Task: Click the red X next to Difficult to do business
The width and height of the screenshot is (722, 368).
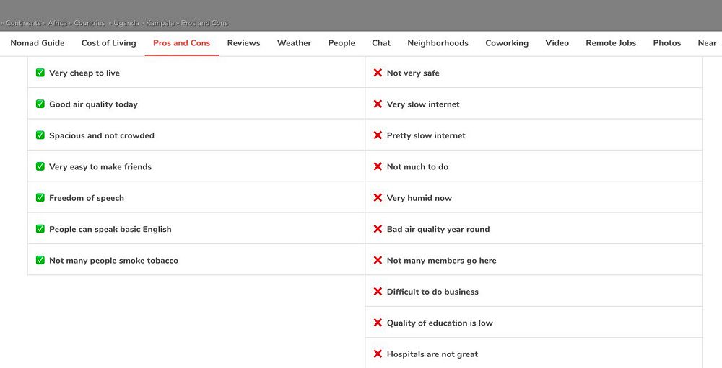Action: (378, 292)
